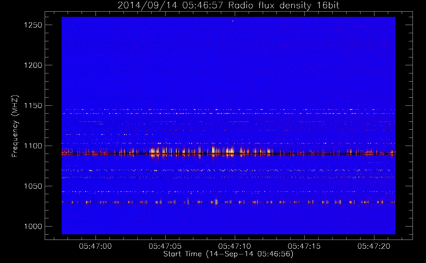Click the 1250 frequency tick label
This screenshot has height=263, width=426.
point(33,25)
